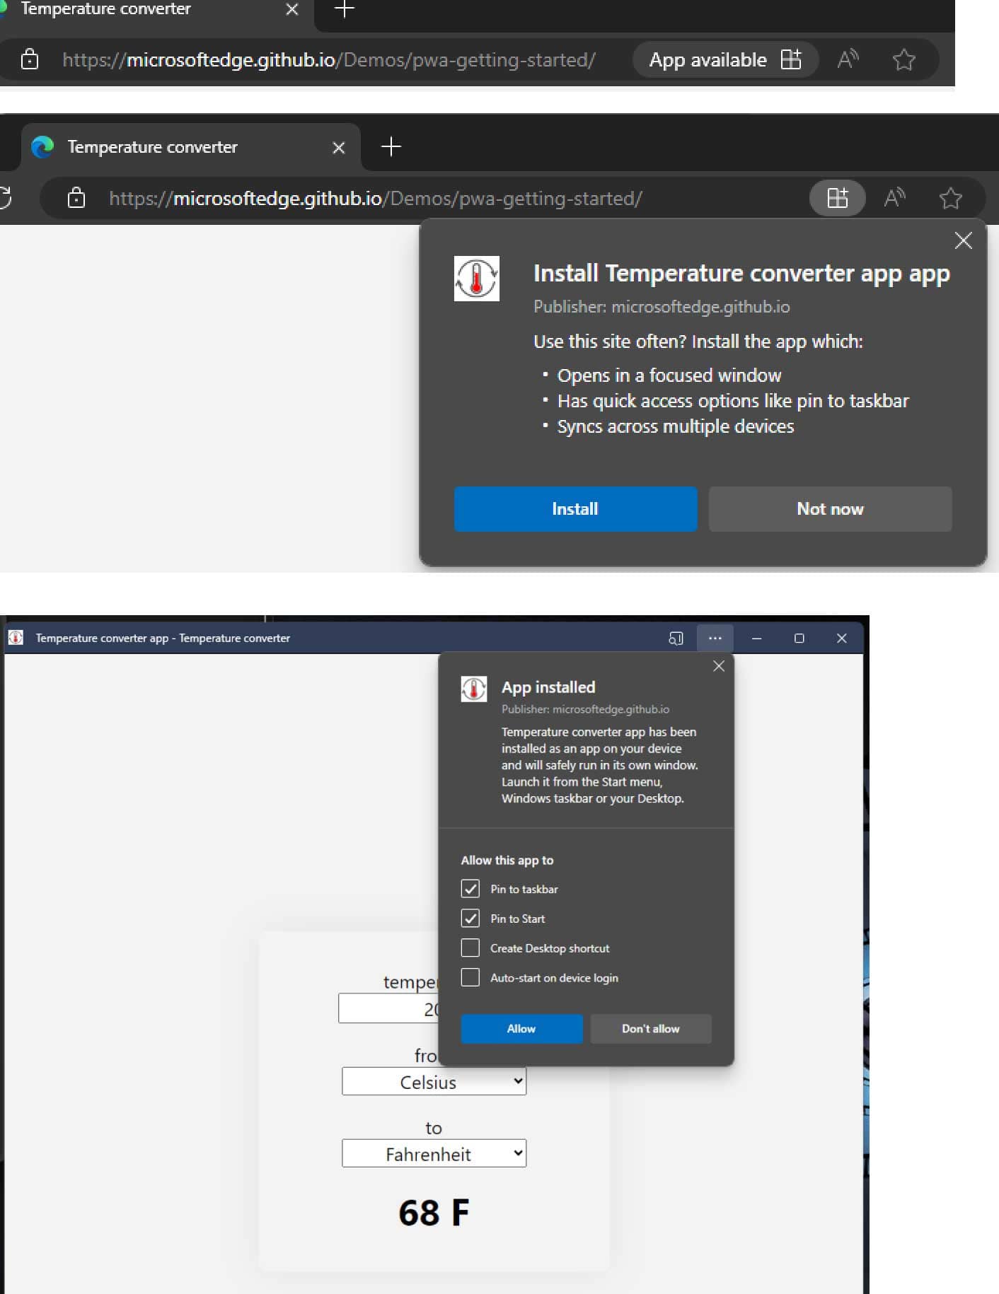999x1294 pixels.
Task: Click the blue Install button
Action: point(575,508)
